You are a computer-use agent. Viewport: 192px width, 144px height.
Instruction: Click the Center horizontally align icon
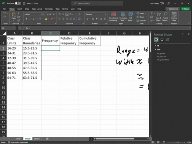pos(63,19)
